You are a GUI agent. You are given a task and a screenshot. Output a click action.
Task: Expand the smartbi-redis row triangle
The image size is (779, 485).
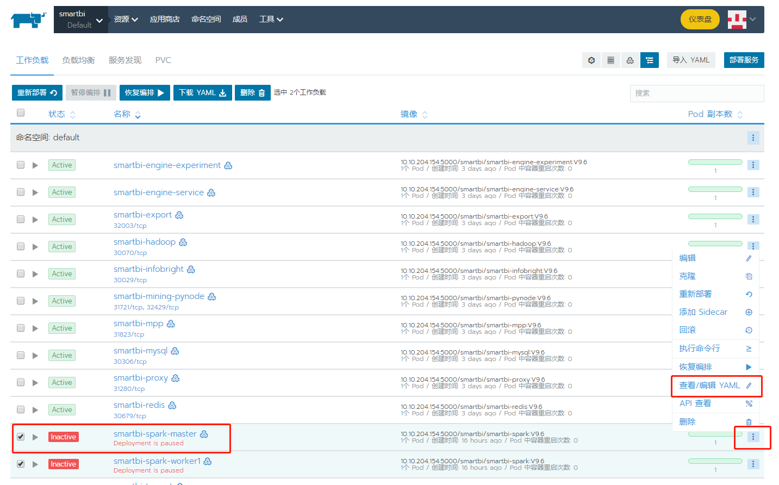pos(35,410)
